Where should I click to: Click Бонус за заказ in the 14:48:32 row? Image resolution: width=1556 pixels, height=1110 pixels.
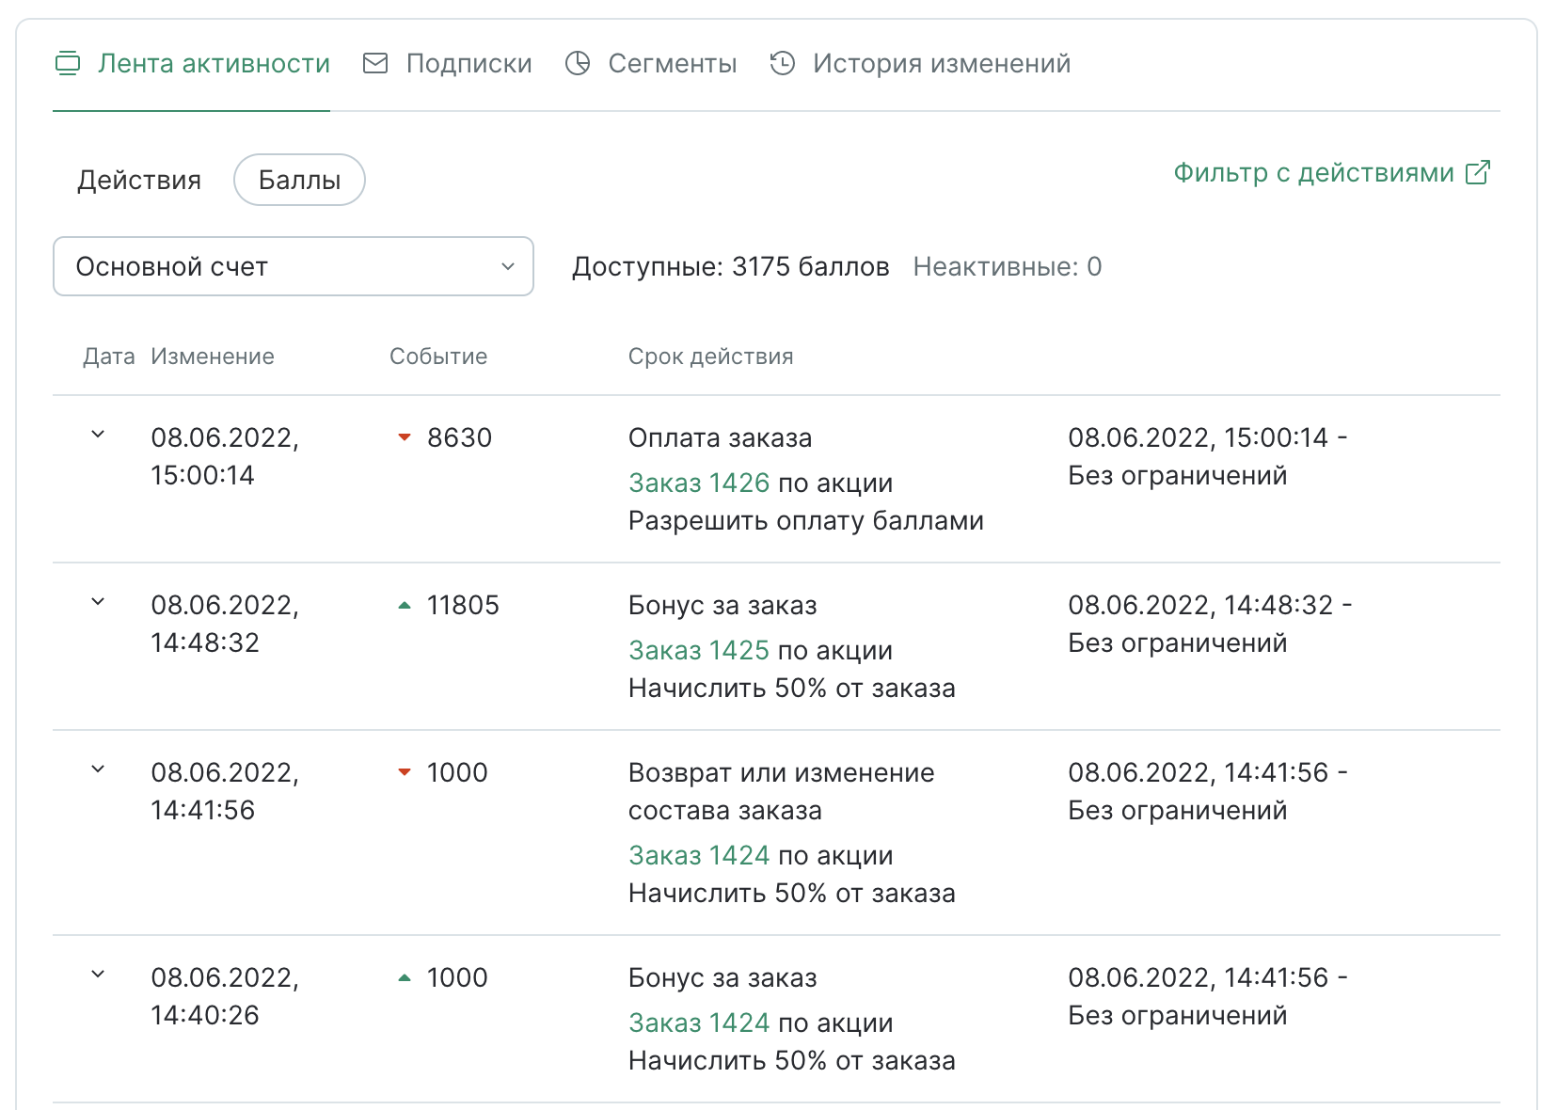point(722,605)
